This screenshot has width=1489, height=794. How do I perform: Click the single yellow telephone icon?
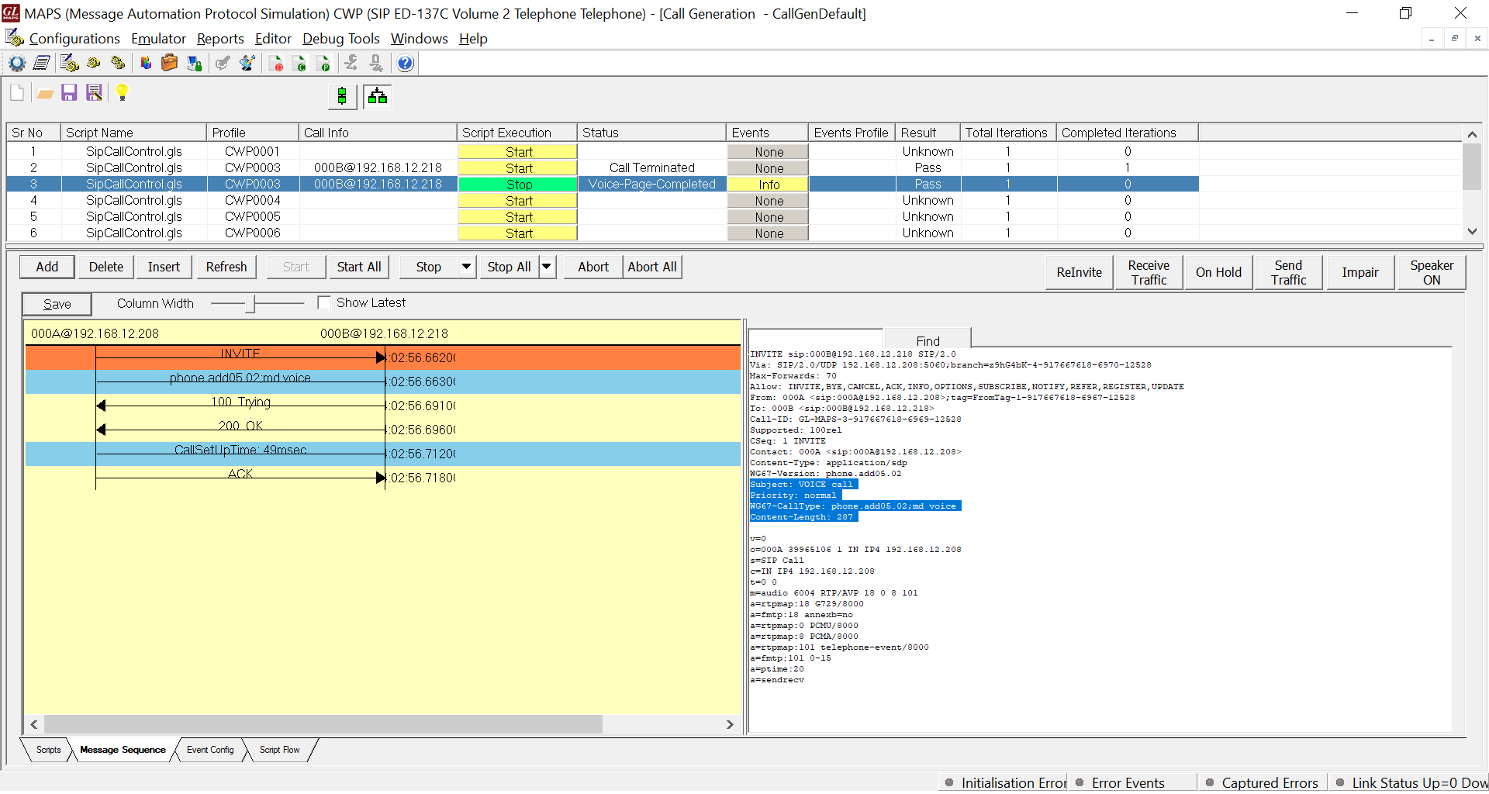point(94,64)
